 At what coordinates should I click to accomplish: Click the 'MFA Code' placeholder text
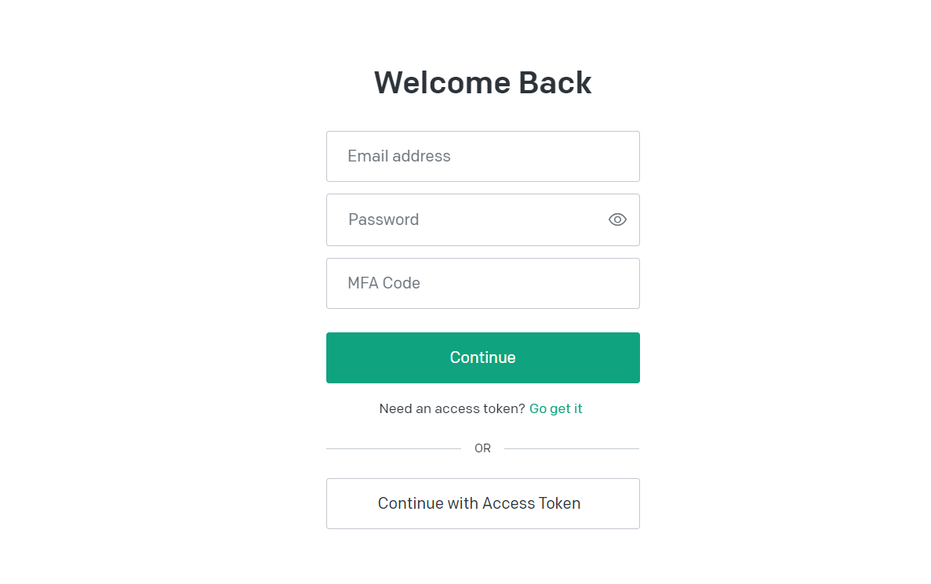pyautogui.click(x=384, y=283)
